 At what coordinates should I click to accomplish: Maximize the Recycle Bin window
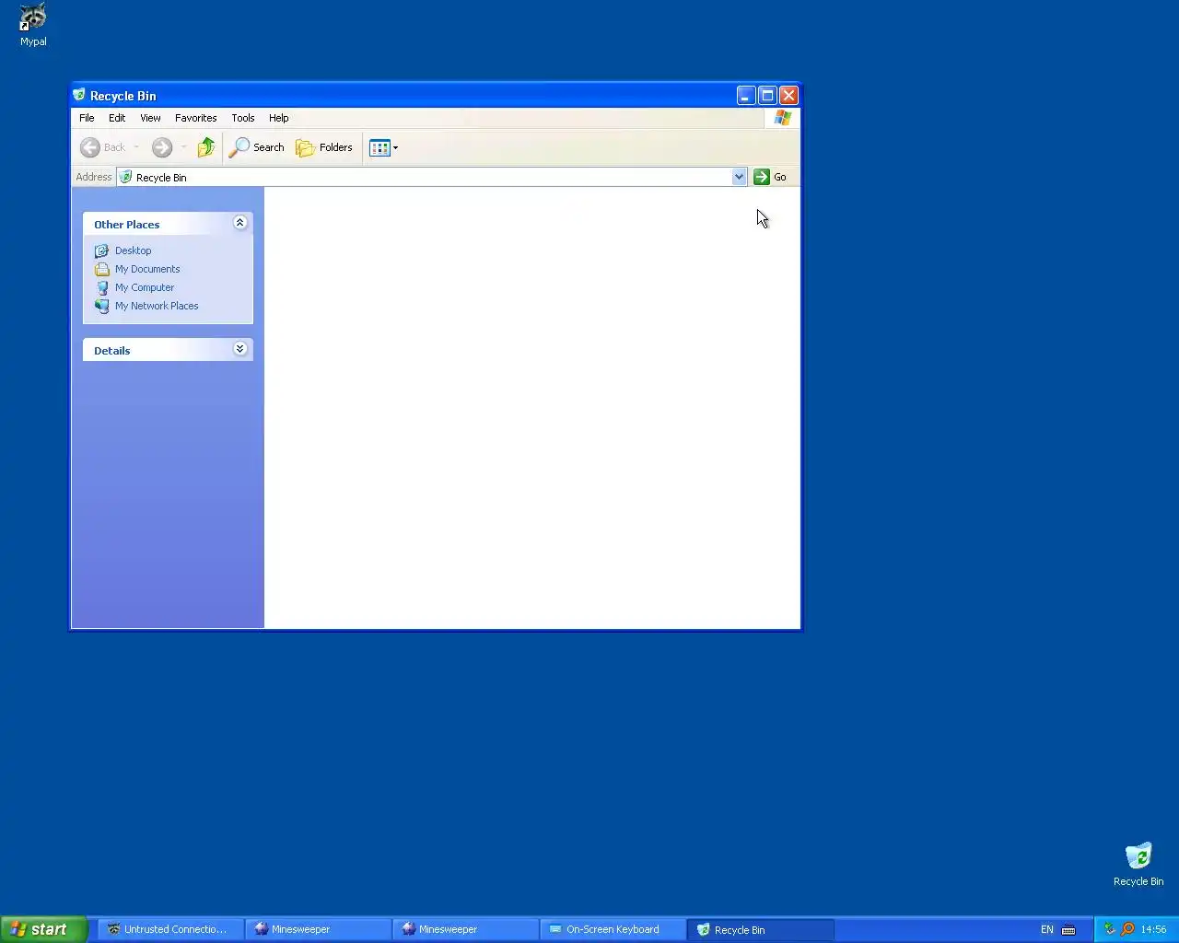(x=767, y=95)
